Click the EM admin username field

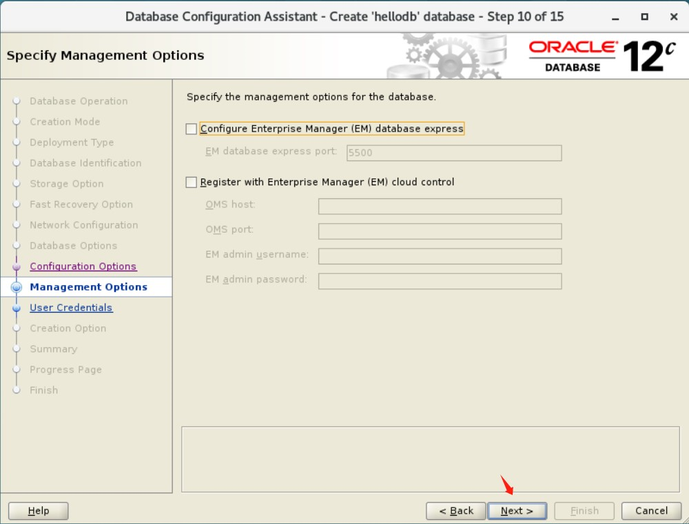(440, 257)
